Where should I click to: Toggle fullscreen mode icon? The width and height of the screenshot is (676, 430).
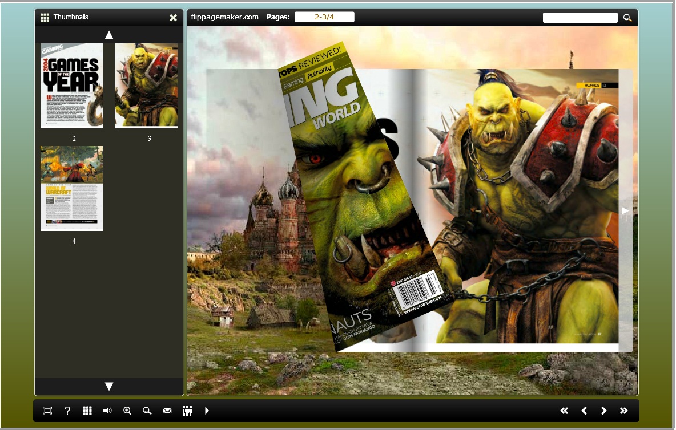47,411
